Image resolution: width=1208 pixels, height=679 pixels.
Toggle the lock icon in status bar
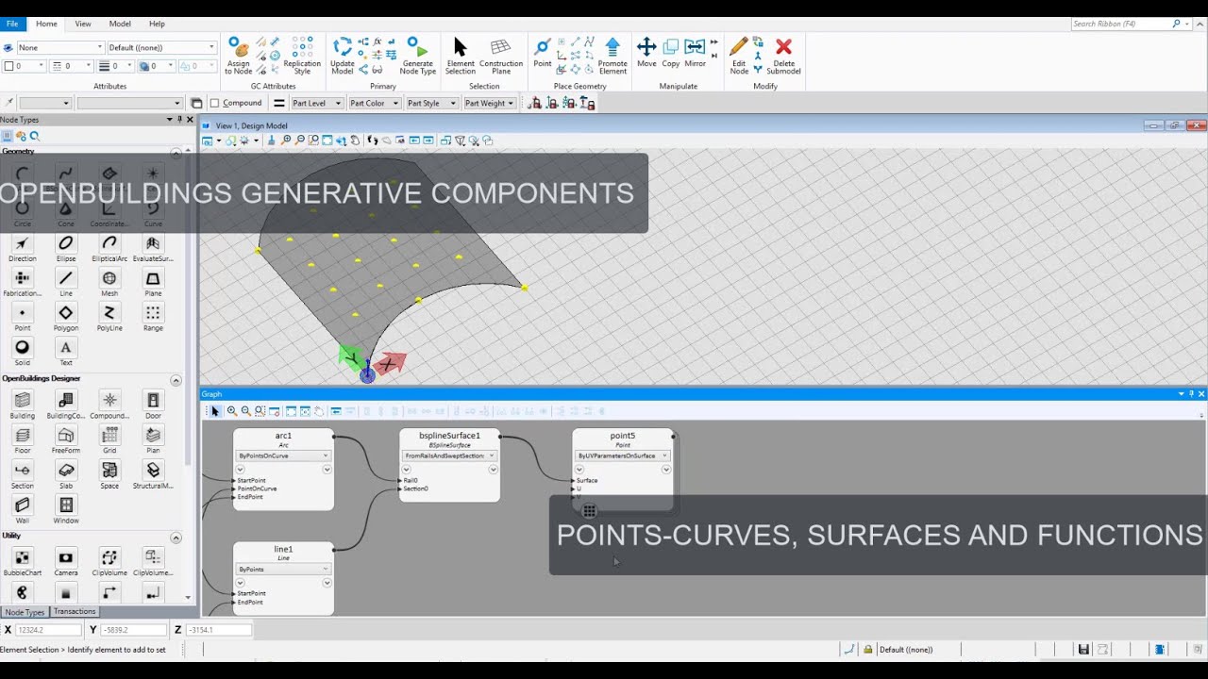(867, 649)
